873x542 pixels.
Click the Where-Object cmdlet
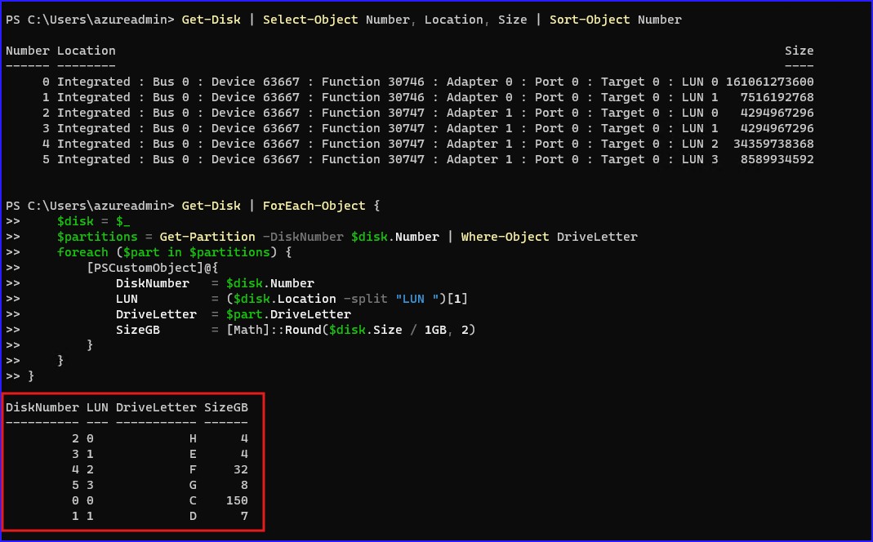tap(505, 237)
